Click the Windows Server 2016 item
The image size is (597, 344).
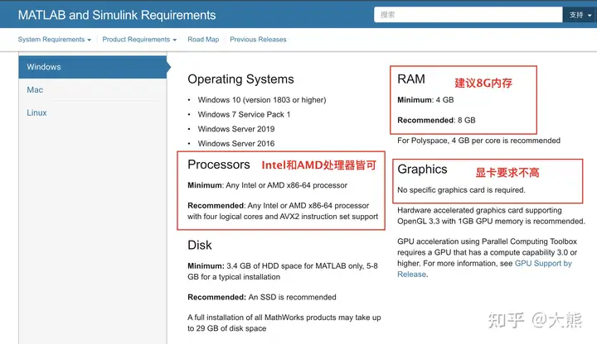(236, 144)
